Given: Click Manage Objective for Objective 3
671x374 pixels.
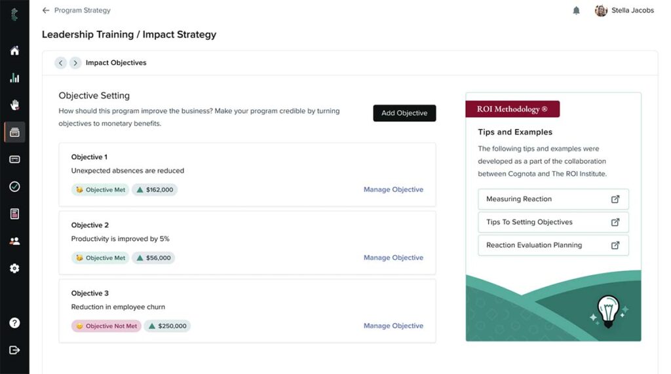Looking at the screenshot, I should [x=393, y=326].
